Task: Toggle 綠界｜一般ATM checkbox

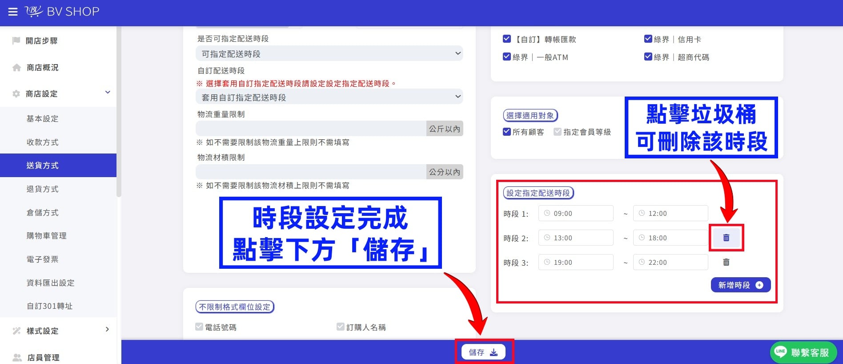Action: [506, 57]
